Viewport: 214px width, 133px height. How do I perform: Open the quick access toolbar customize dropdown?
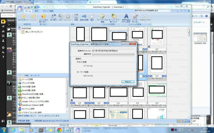pos(39,7)
